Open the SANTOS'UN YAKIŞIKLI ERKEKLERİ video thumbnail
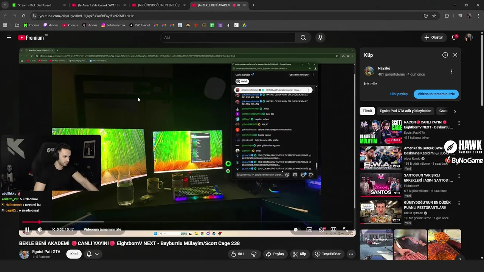 [x=381, y=185]
